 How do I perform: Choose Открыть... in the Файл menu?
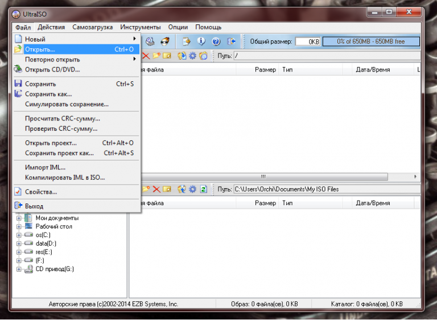pyautogui.click(x=76, y=49)
